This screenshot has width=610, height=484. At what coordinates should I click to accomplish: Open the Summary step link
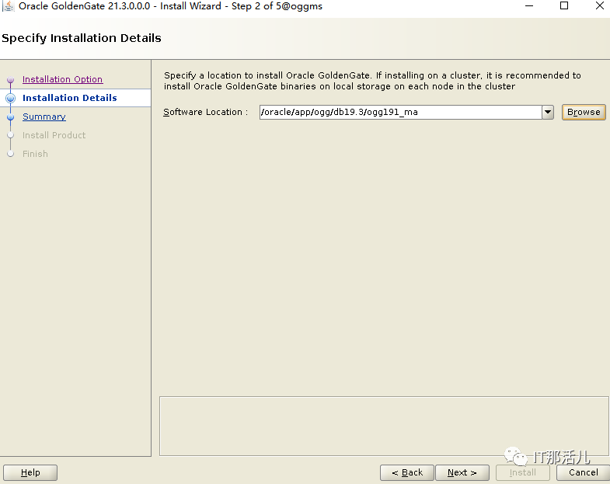click(x=44, y=117)
